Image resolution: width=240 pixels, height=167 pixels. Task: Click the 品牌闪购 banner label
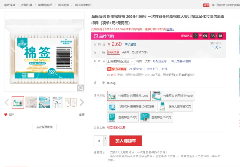(x=106, y=36)
